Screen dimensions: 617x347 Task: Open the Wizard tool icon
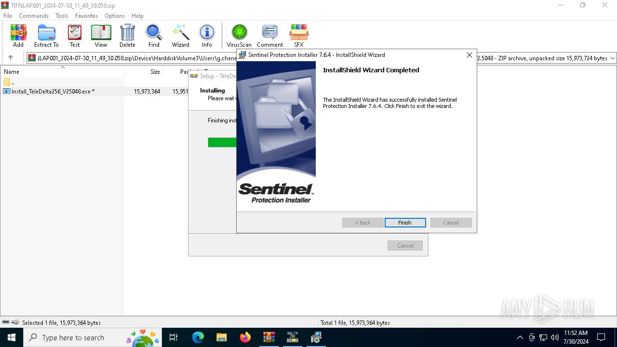[x=181, y=36]
